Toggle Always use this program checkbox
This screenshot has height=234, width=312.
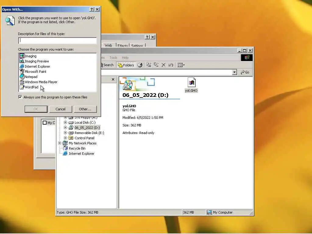pyautogui.click(x=20, y=97)
